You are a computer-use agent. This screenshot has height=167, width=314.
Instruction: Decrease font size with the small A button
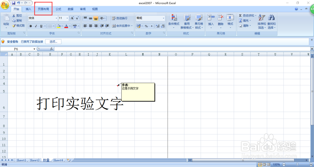pyautogui.click(x=77, y=18)
